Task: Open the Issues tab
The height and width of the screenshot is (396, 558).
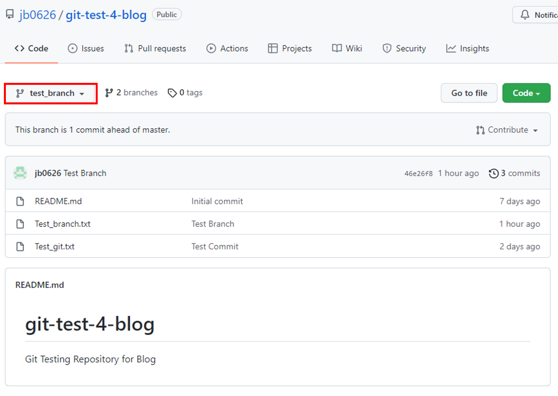Action: 86,48
